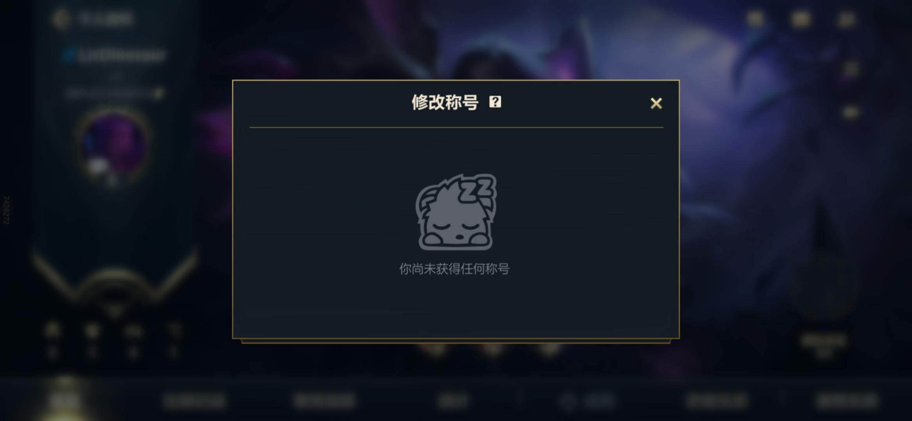Tap first of three blurred top-right icons
The height and width of the screenshot is (421, 912).
tap(755, 19)
